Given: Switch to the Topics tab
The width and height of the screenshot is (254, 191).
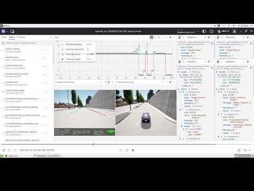Looking at the screenshot, I should point(12,37).
